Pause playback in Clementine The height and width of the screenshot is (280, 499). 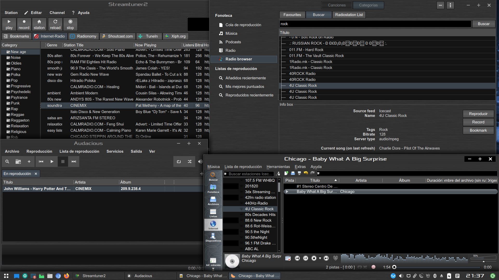point(306,258)
